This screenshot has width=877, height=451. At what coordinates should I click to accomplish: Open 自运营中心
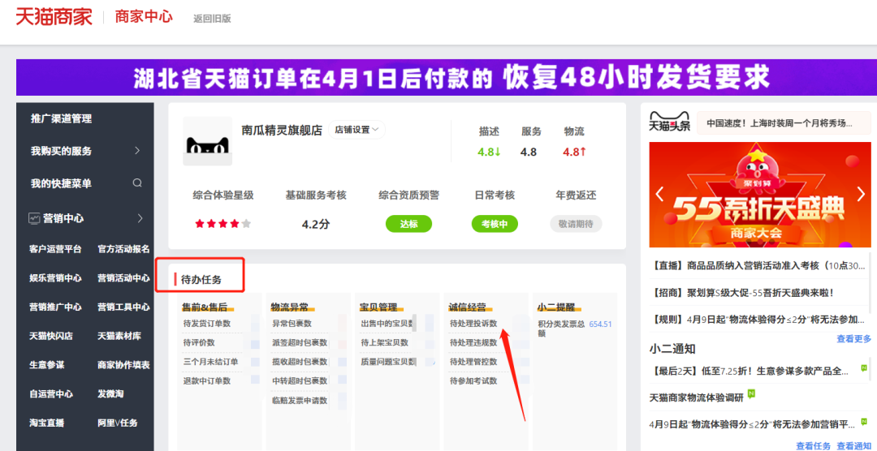click(x=51, y=394)
